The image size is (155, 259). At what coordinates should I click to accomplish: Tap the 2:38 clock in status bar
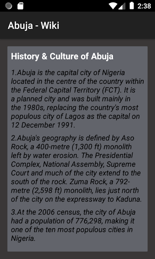[144, 6]
